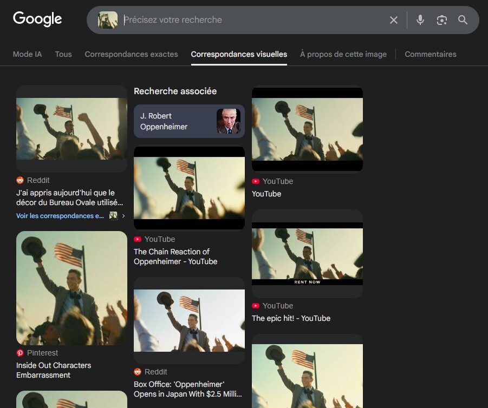Switch to the Mode IA tab
This screenshot has width=488, height=408.
[27, 54]
